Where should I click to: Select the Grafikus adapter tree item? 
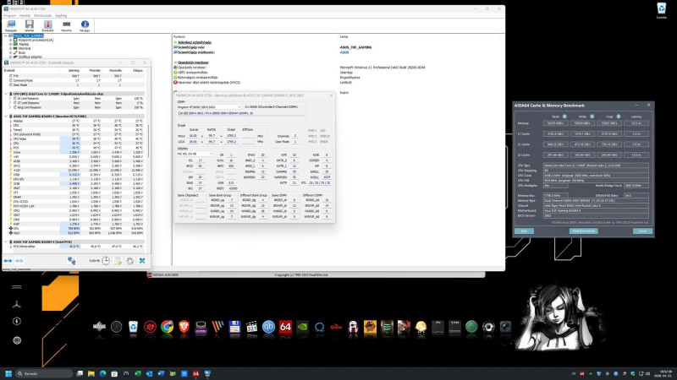[30, 57]
